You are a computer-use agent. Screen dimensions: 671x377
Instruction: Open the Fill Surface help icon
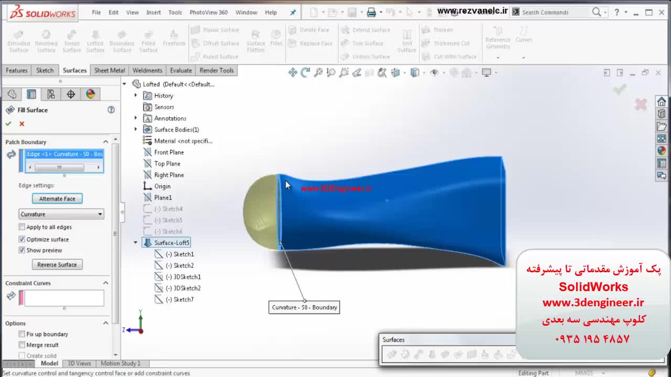pos(111,110)
